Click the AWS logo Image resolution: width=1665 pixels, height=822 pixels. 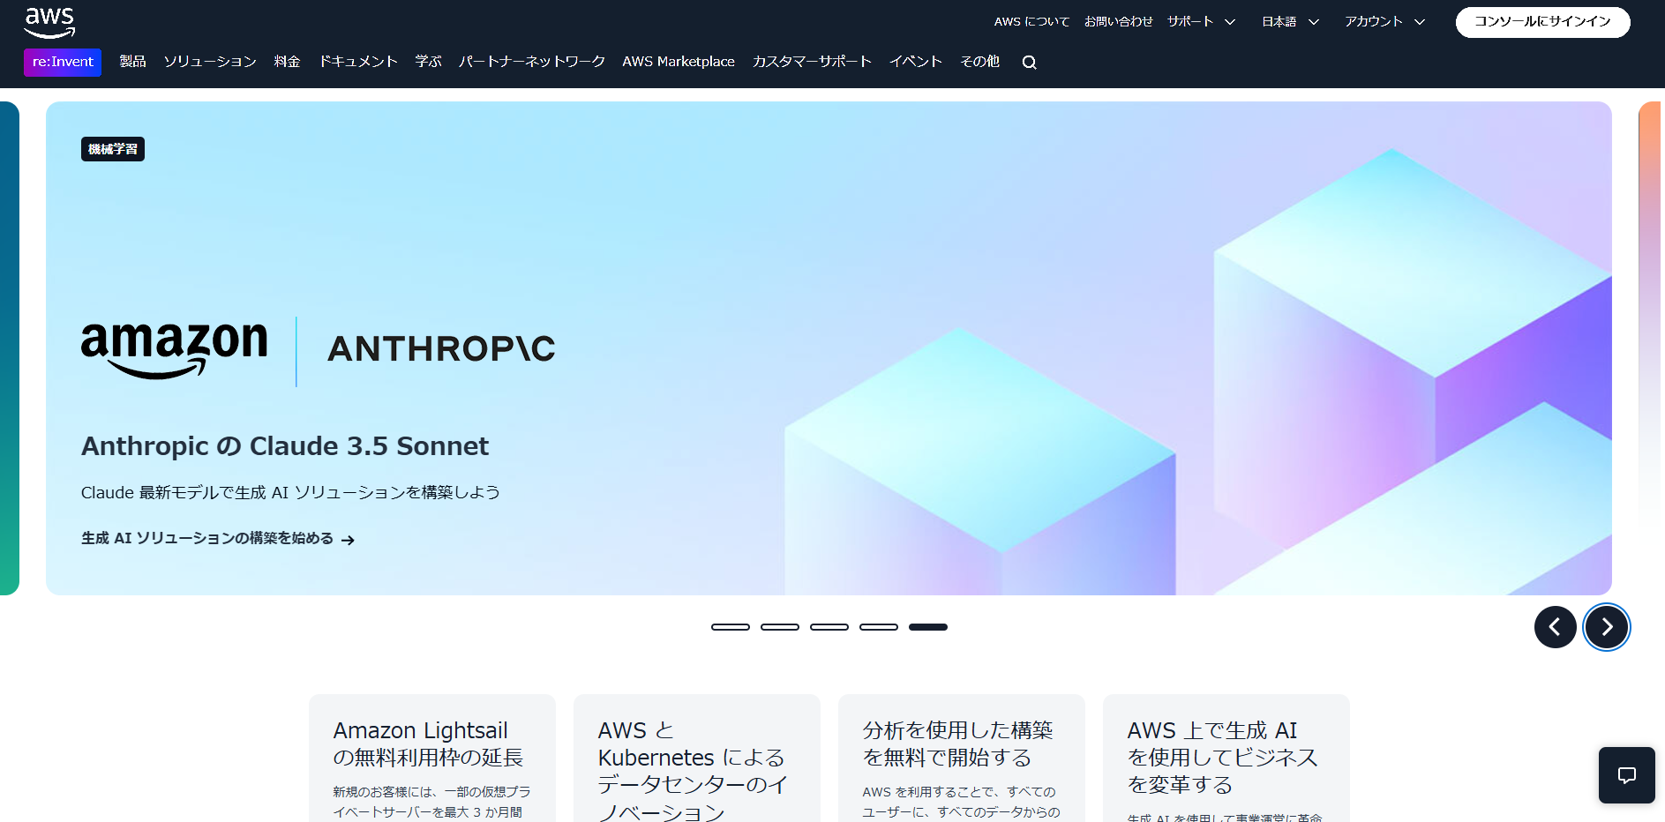tap(49, 22)
